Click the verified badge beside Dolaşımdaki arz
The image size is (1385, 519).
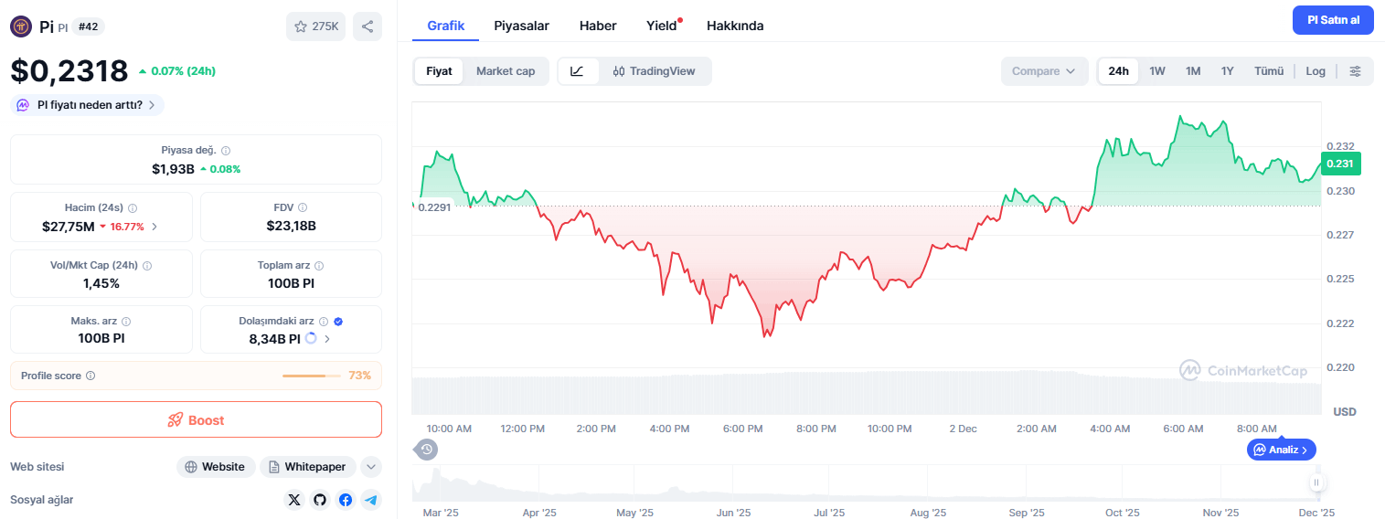pyautogui.click(x=338, y=322)
